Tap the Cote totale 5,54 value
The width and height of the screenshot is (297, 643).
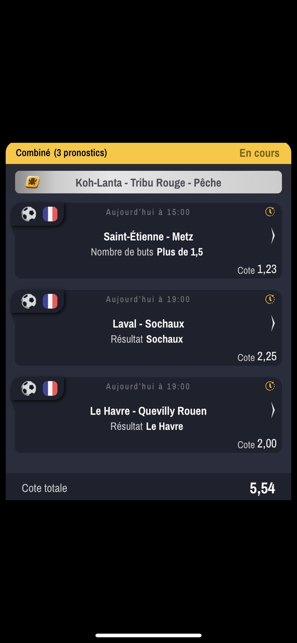click(x=262, y=488)
